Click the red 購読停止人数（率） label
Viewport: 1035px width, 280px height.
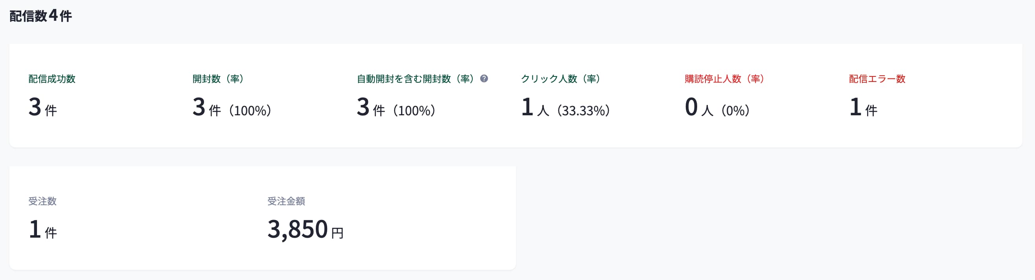pyautogui.click(x=724, y=79)
